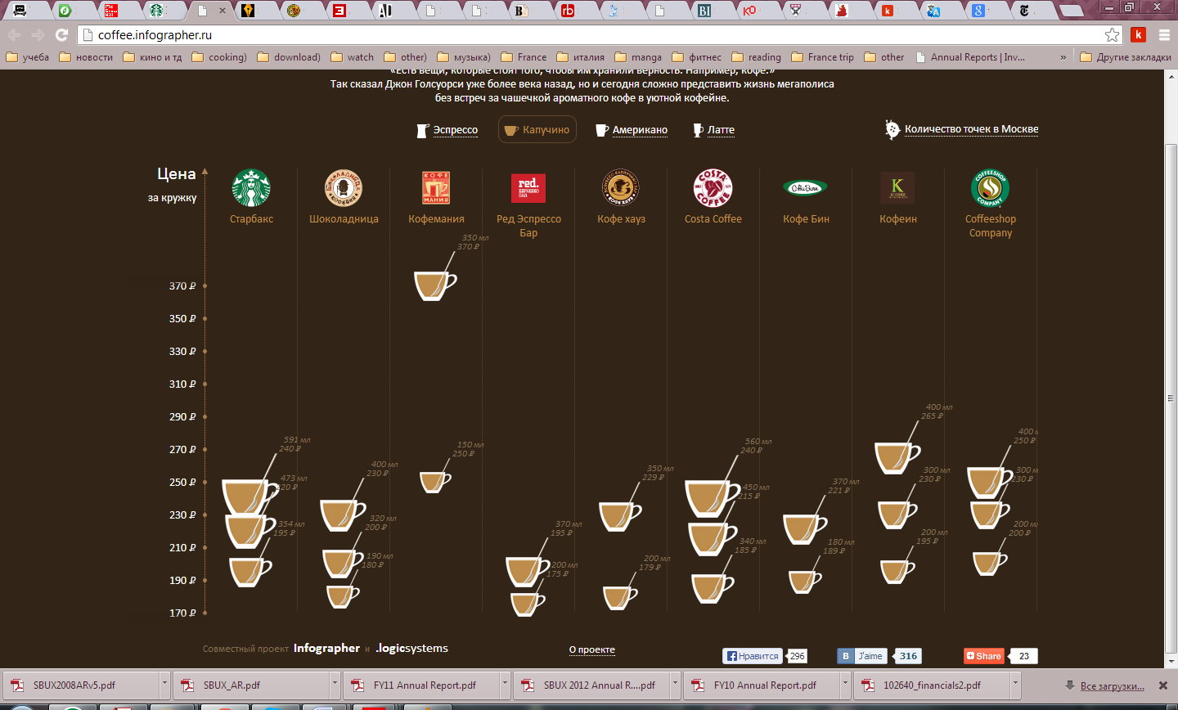This screenshot has width=1178, height=710.
Task: Click the Costa Coffee logo
Action: (x=713, y=188)
